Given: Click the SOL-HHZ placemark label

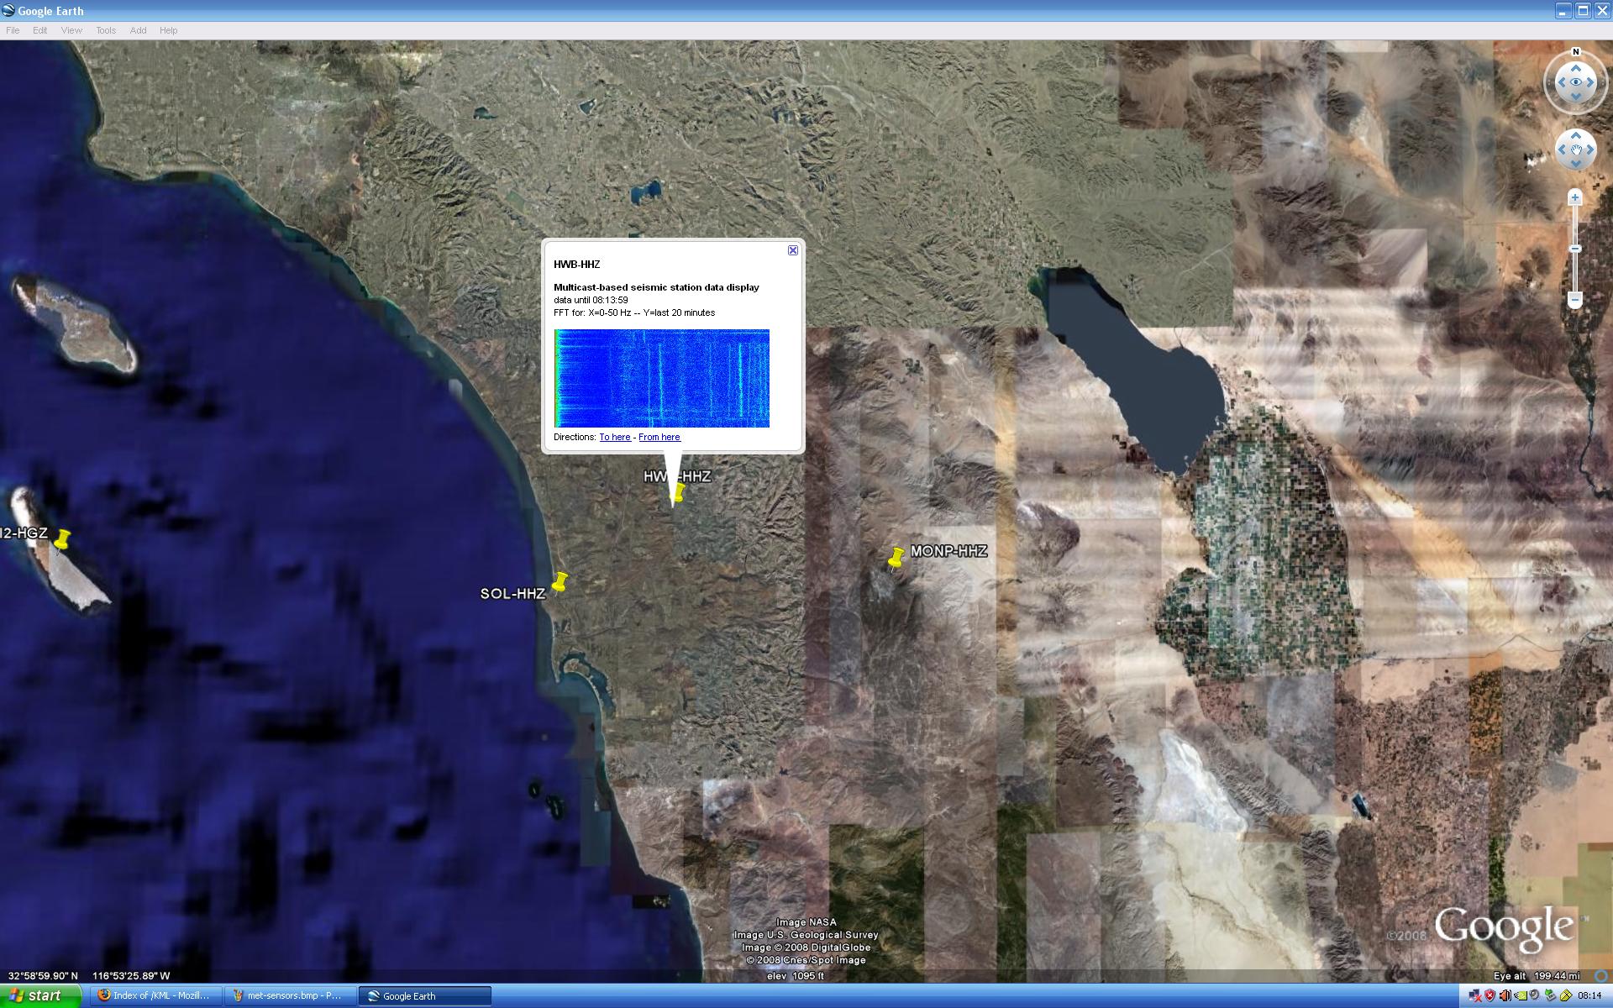Looking at the screenshot, I should [512, 593].
